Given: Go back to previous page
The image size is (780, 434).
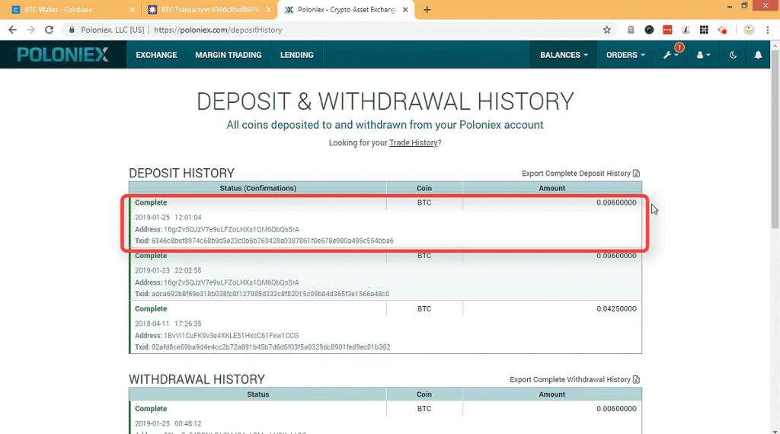Looking at the screenshot, I should pos(12,30).
